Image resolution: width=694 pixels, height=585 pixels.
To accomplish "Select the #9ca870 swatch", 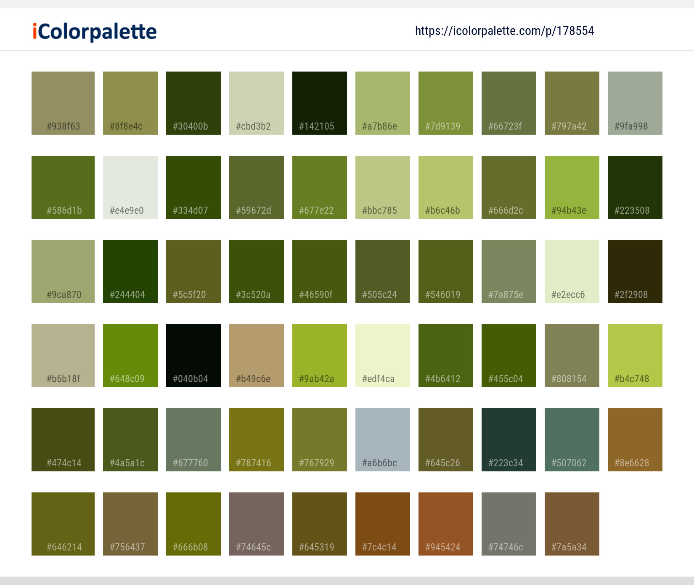I will tap(63, 271).
